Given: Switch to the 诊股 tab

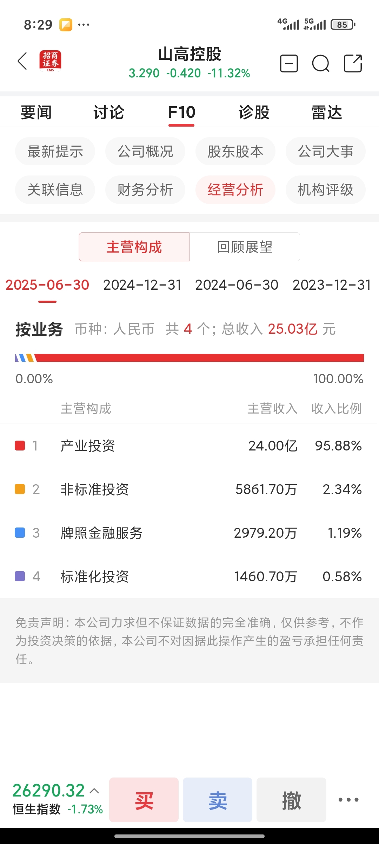Looking at the screenshot, I should 254,113.
